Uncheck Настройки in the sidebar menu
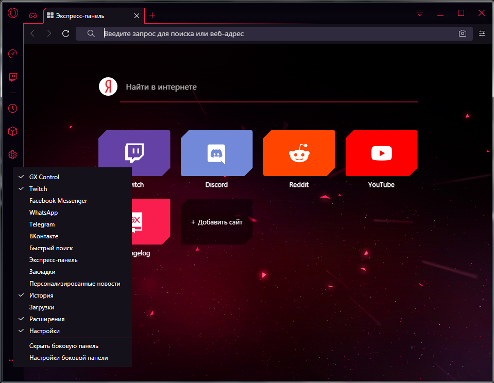Screen dimensions: 494x383 [x=72, y=330]
